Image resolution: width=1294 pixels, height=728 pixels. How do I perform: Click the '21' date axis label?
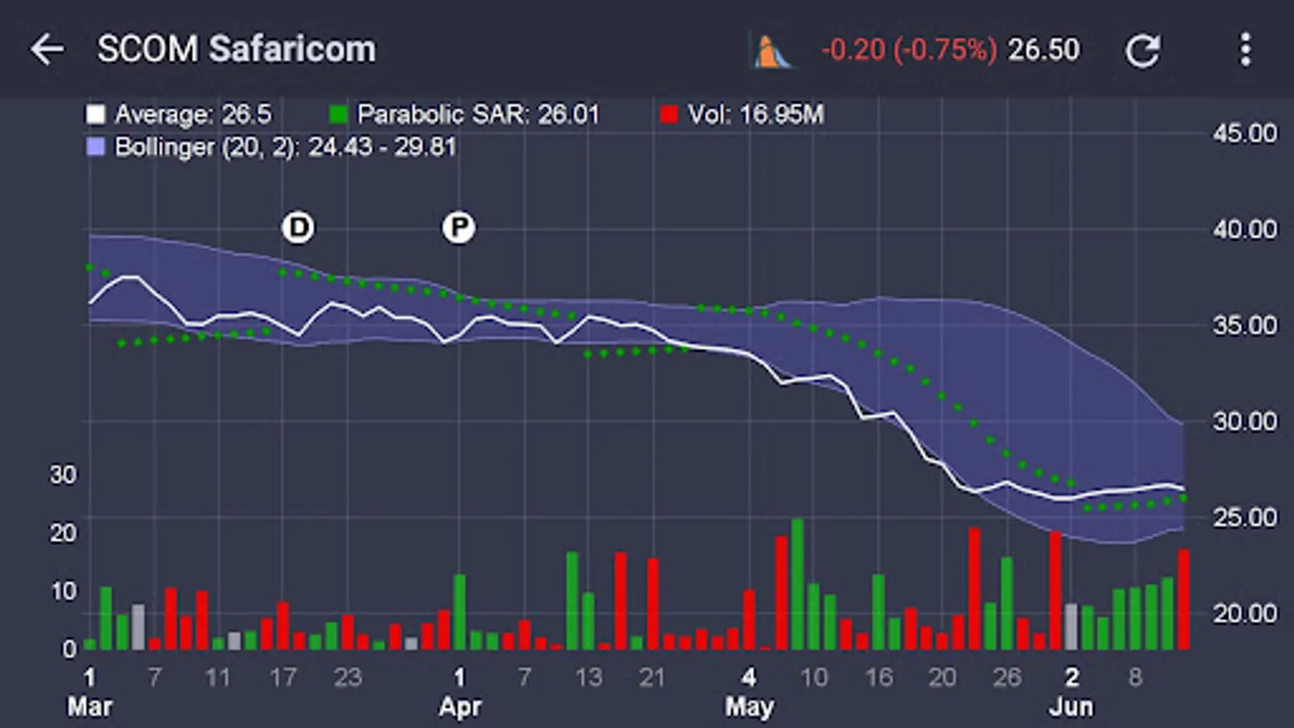tap(652, 677)
